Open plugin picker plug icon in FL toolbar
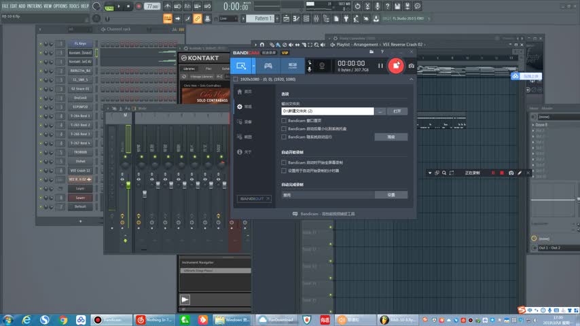 pos(346,18)
